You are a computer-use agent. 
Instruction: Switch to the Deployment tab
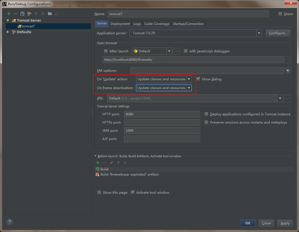click(x=120, y=24)
